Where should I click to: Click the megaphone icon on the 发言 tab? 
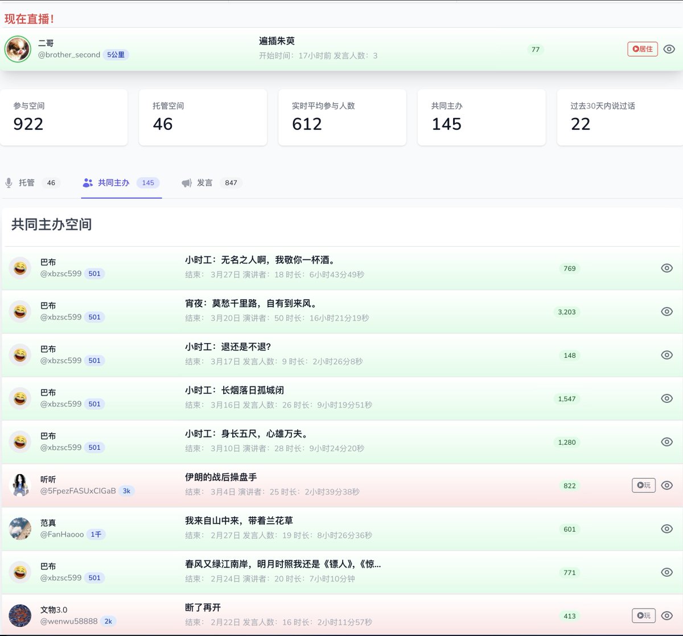(187, 183)
